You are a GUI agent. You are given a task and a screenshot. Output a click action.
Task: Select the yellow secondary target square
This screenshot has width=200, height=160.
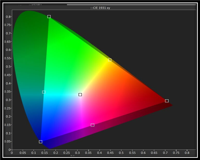point(110,60)
